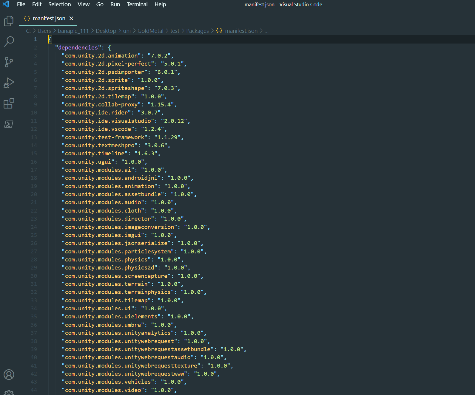Image resolution: width=475 pixels, height=395 pixels.
Task: Click "com.unity.modules.unitywebrequestwww" key text
Action: 124,374
